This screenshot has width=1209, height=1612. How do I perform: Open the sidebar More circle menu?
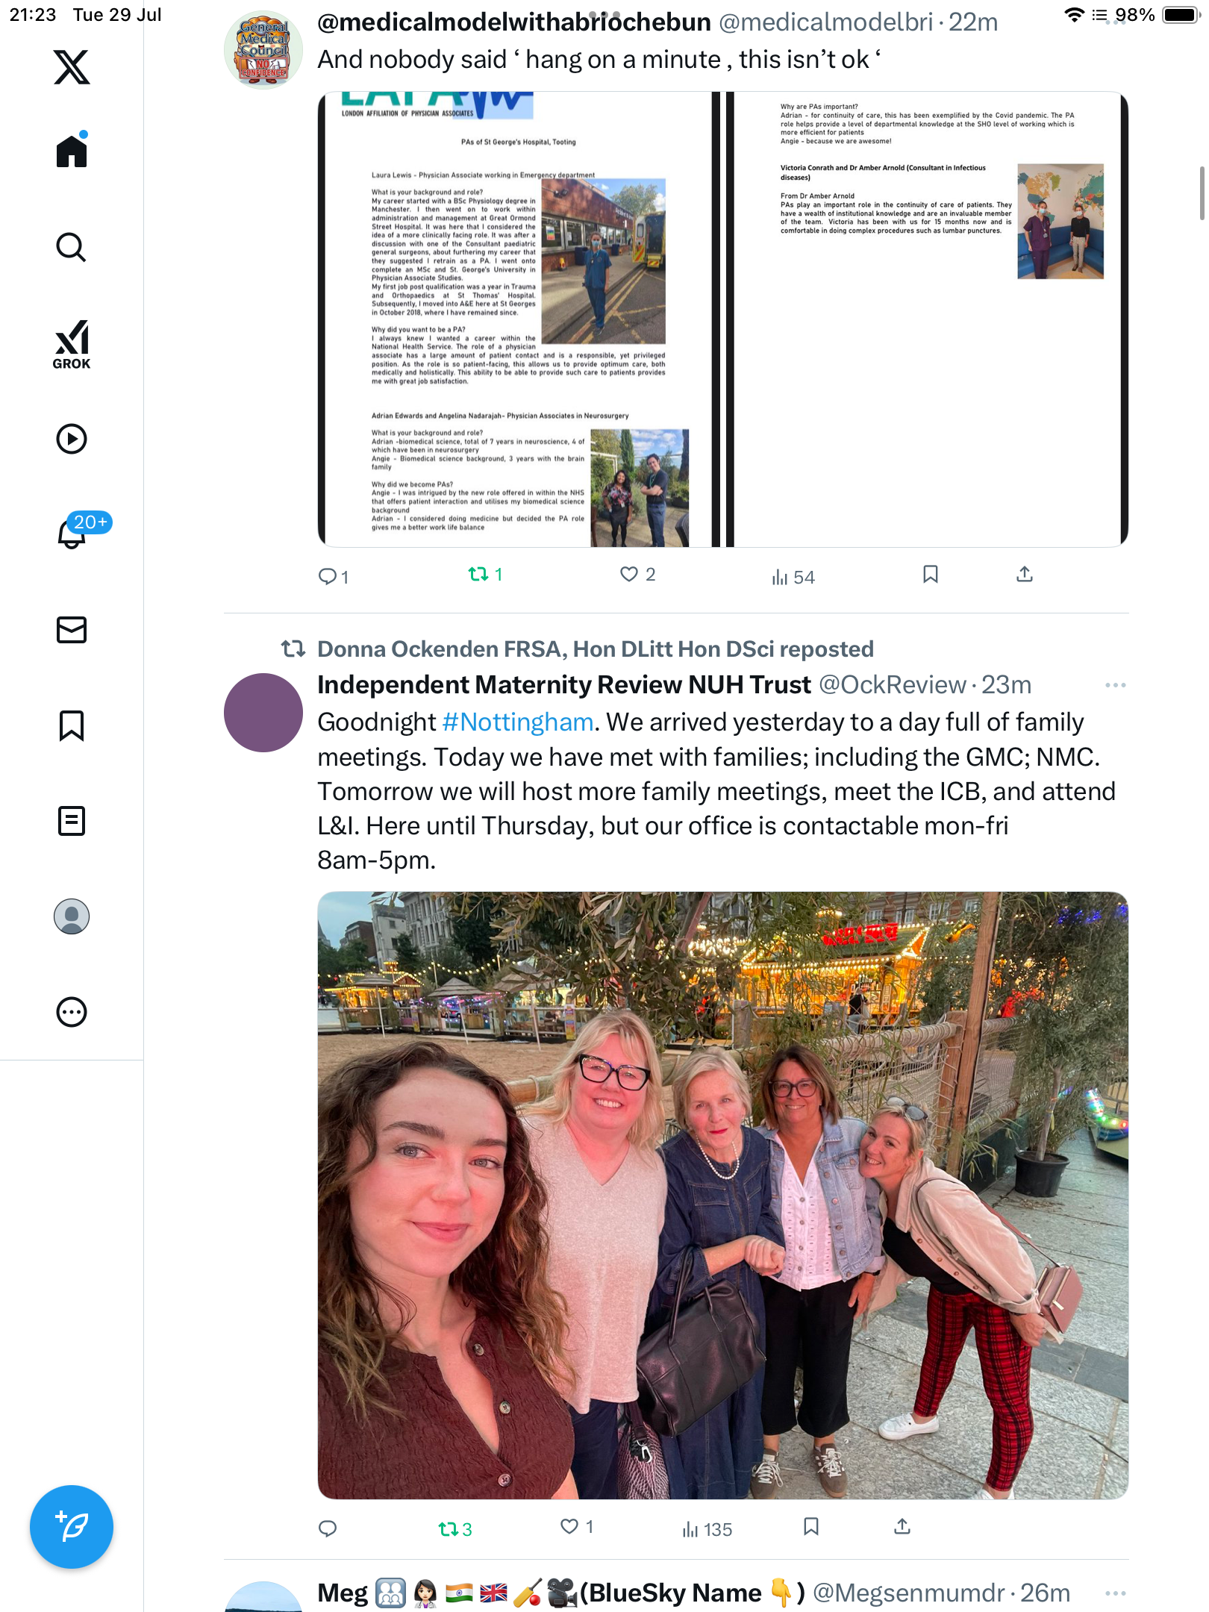point(72,1012)
